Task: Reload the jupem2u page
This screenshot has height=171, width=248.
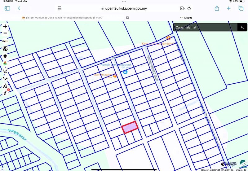Action: (189, 8)
